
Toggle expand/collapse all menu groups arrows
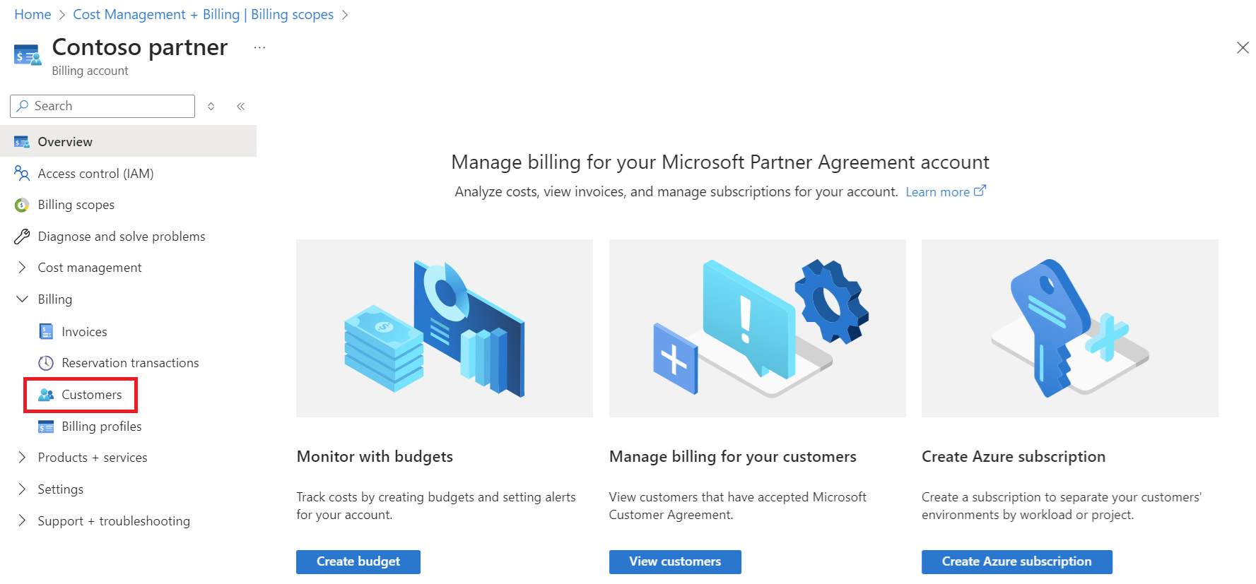tap(211, 106)
